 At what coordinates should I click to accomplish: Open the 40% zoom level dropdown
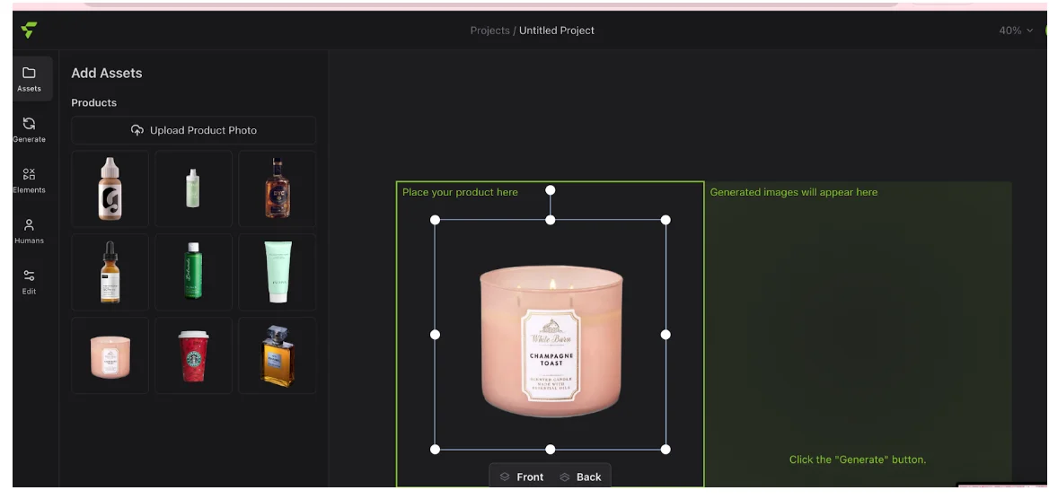click(1016, 31)
